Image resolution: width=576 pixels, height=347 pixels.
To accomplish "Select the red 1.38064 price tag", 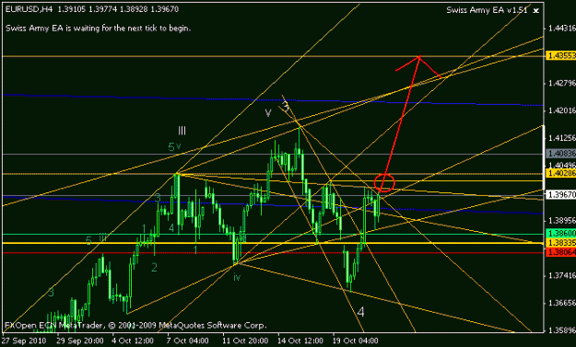I will pos(561,252).
